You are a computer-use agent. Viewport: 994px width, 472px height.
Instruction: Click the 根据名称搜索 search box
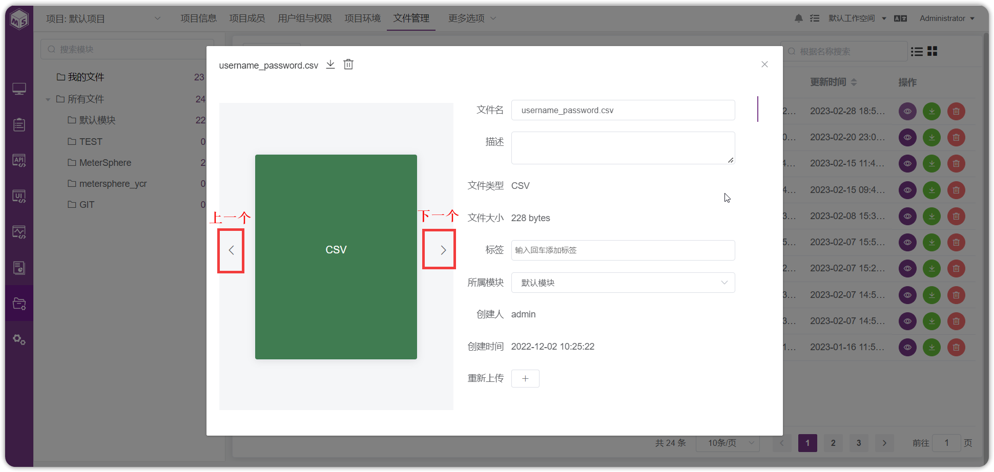(844, 51)
